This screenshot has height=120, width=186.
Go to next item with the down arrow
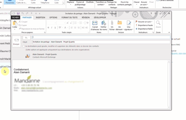[36, 13]
